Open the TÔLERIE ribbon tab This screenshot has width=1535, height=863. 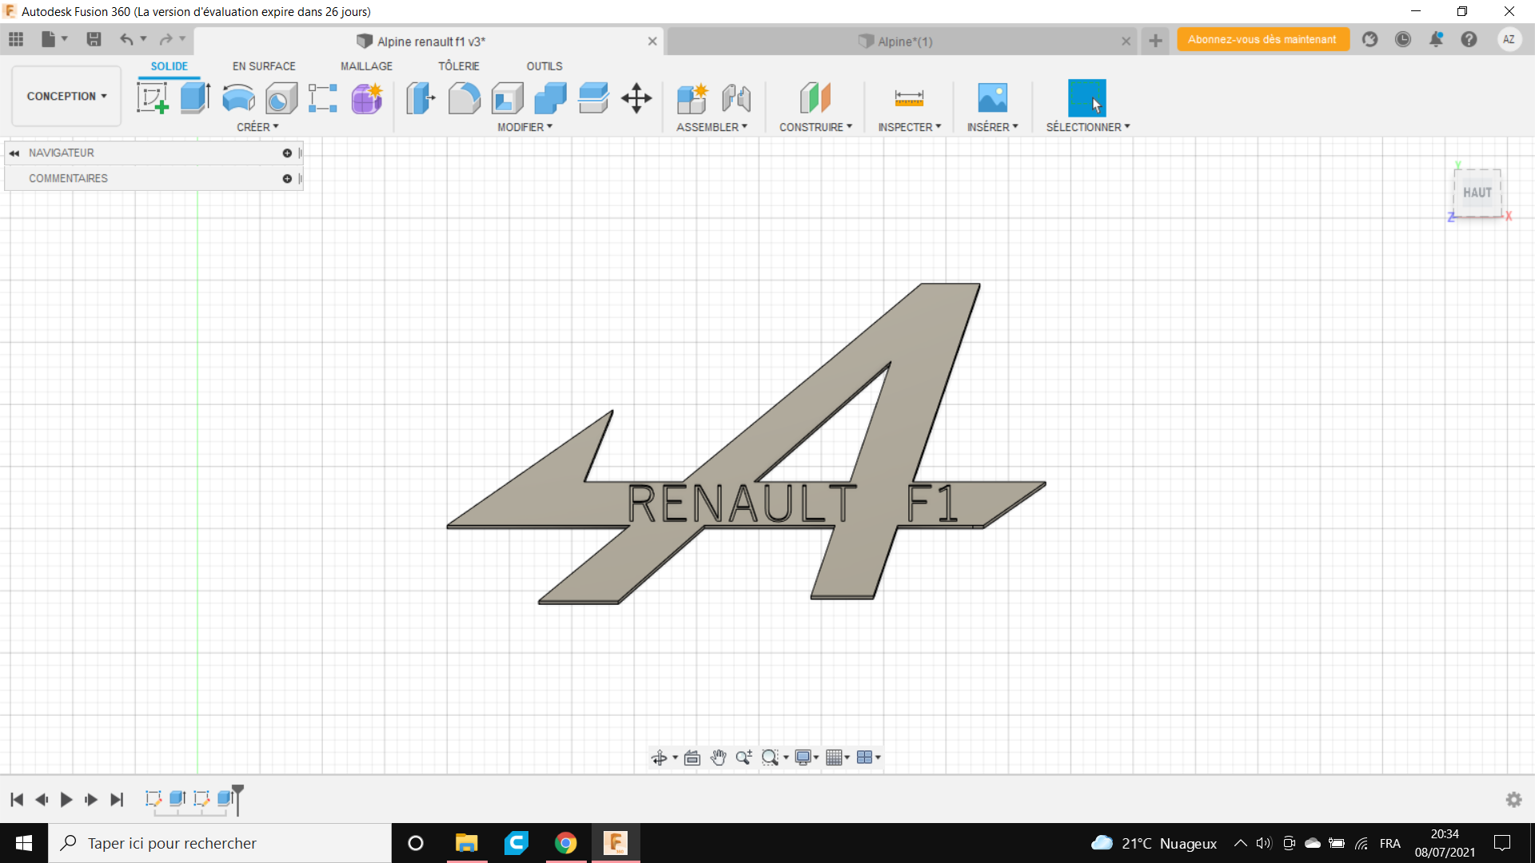(x=458, y=66)
